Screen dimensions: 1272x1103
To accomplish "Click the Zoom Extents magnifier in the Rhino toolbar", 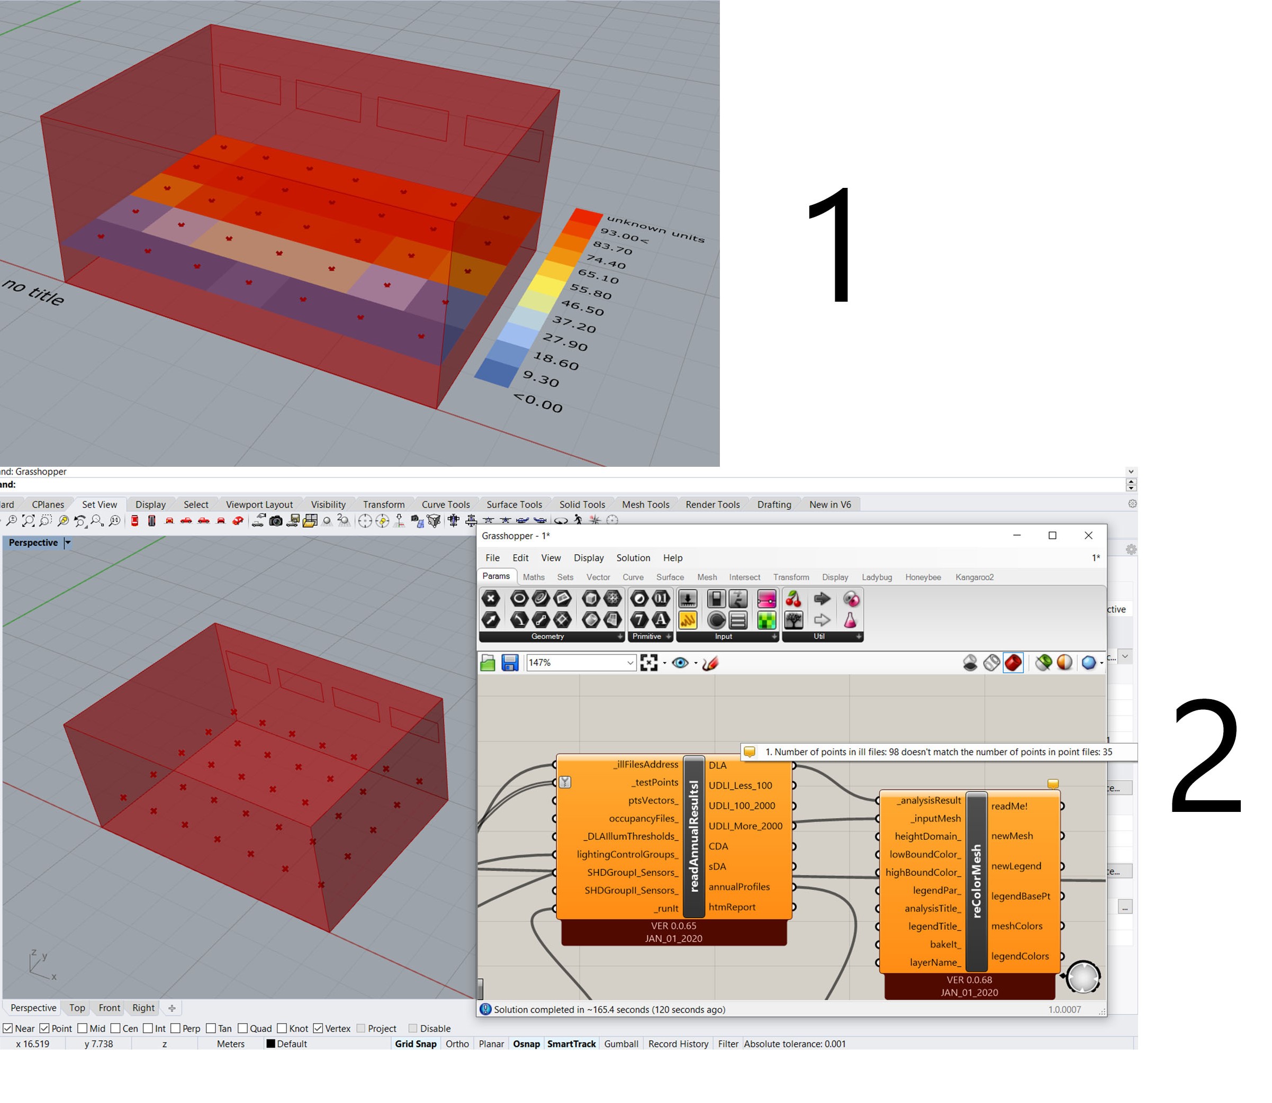I will pos(29,521).
